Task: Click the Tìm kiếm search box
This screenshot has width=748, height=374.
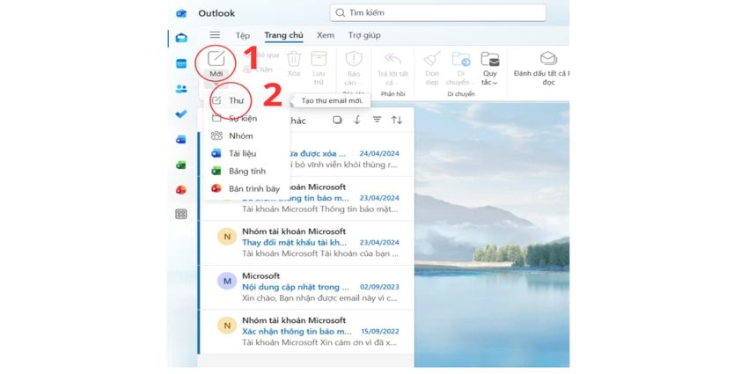Action: coord(438,13)
